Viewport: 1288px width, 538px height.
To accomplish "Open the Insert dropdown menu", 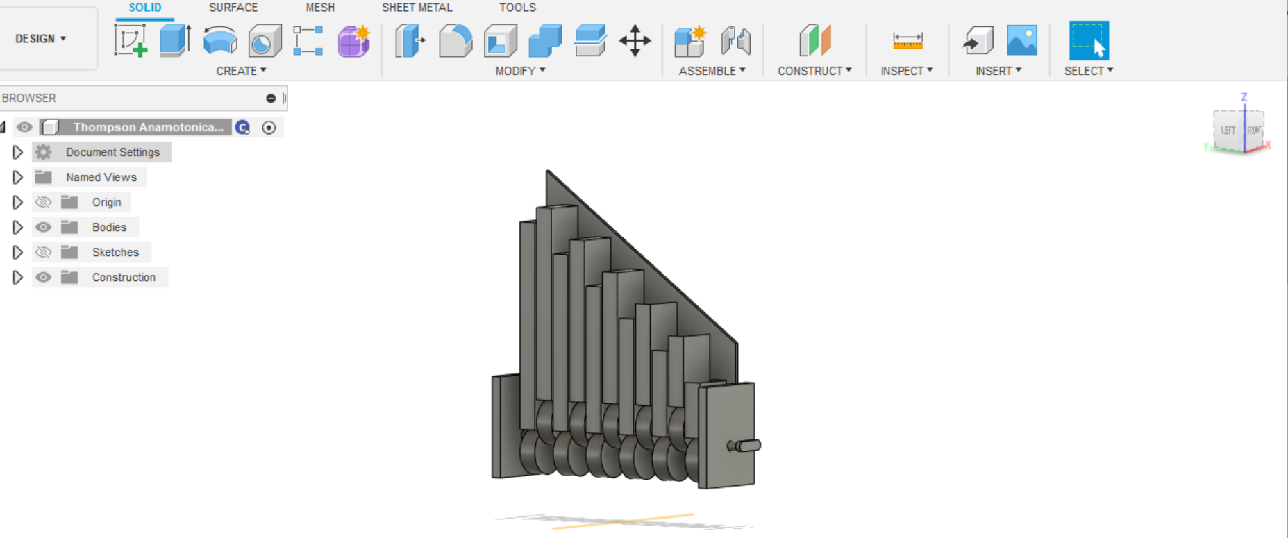I will [x=998, y=71].
